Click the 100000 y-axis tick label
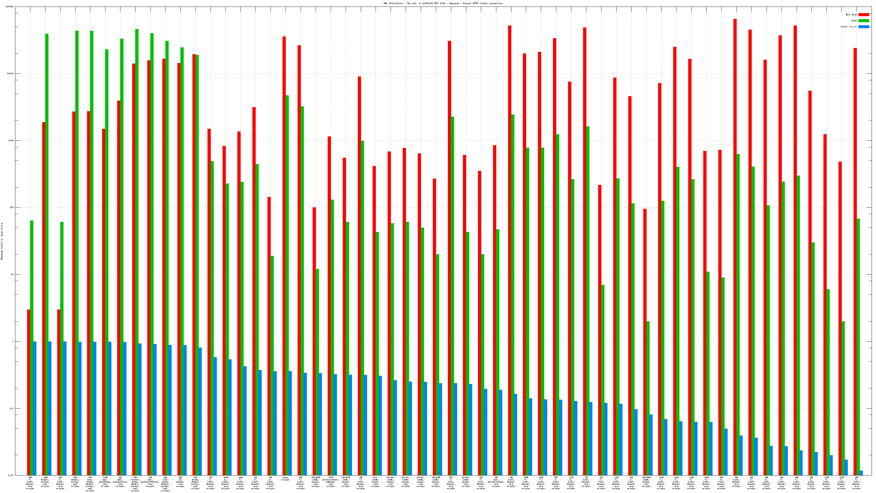Screen dimensions: 876x493 pos(10,7)
